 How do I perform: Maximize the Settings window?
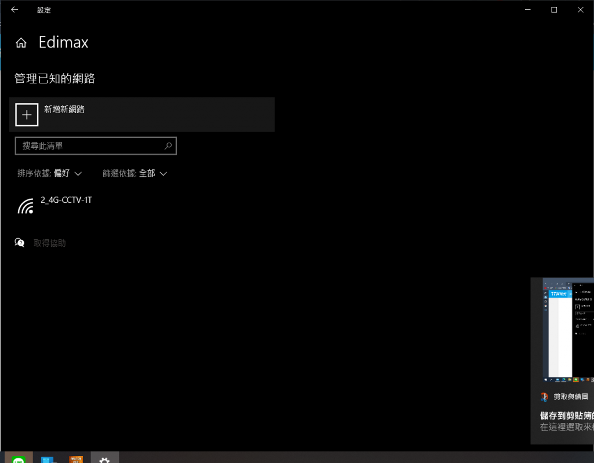click(x=554, y=10)
